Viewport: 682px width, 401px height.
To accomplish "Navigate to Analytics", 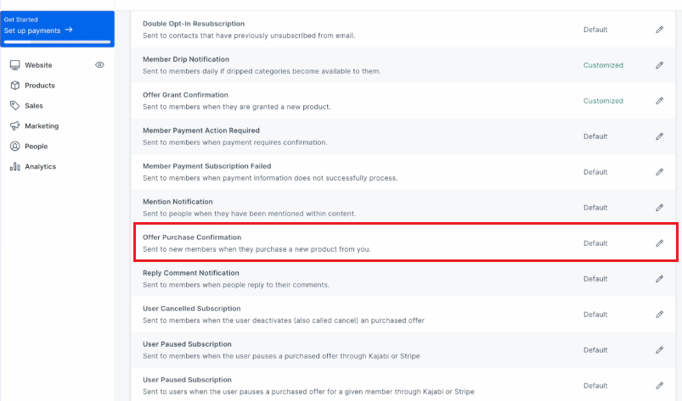I will (x=40, y=167).
